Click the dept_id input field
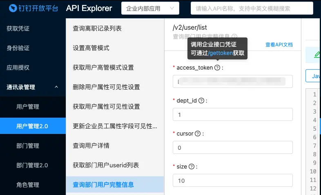 click(x=232, y=114)
